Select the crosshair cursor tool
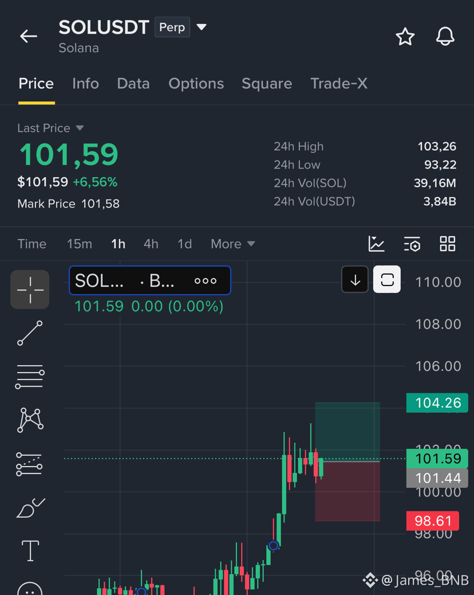 coord(30,289)
